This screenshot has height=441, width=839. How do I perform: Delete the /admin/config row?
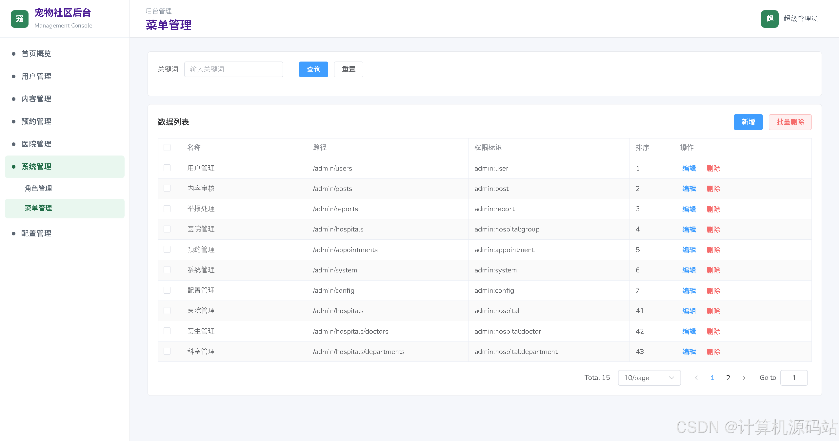coord(713,291)
